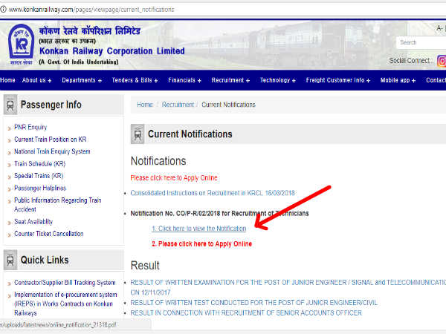Click the site info icon in address bar
Screen dimensions: 446x334
coord(3,10)
